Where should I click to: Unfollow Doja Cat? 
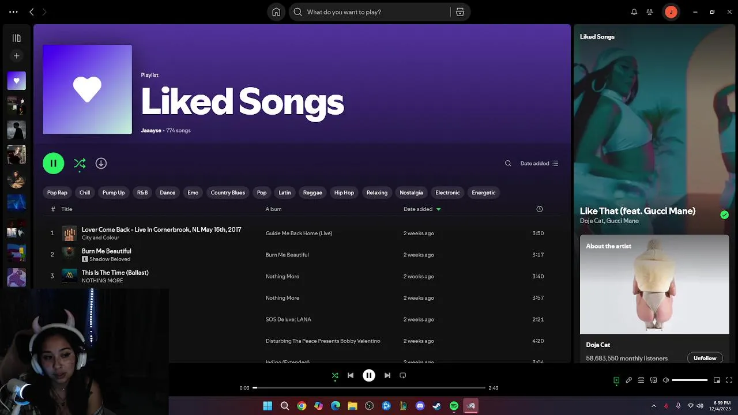(705, 358)
